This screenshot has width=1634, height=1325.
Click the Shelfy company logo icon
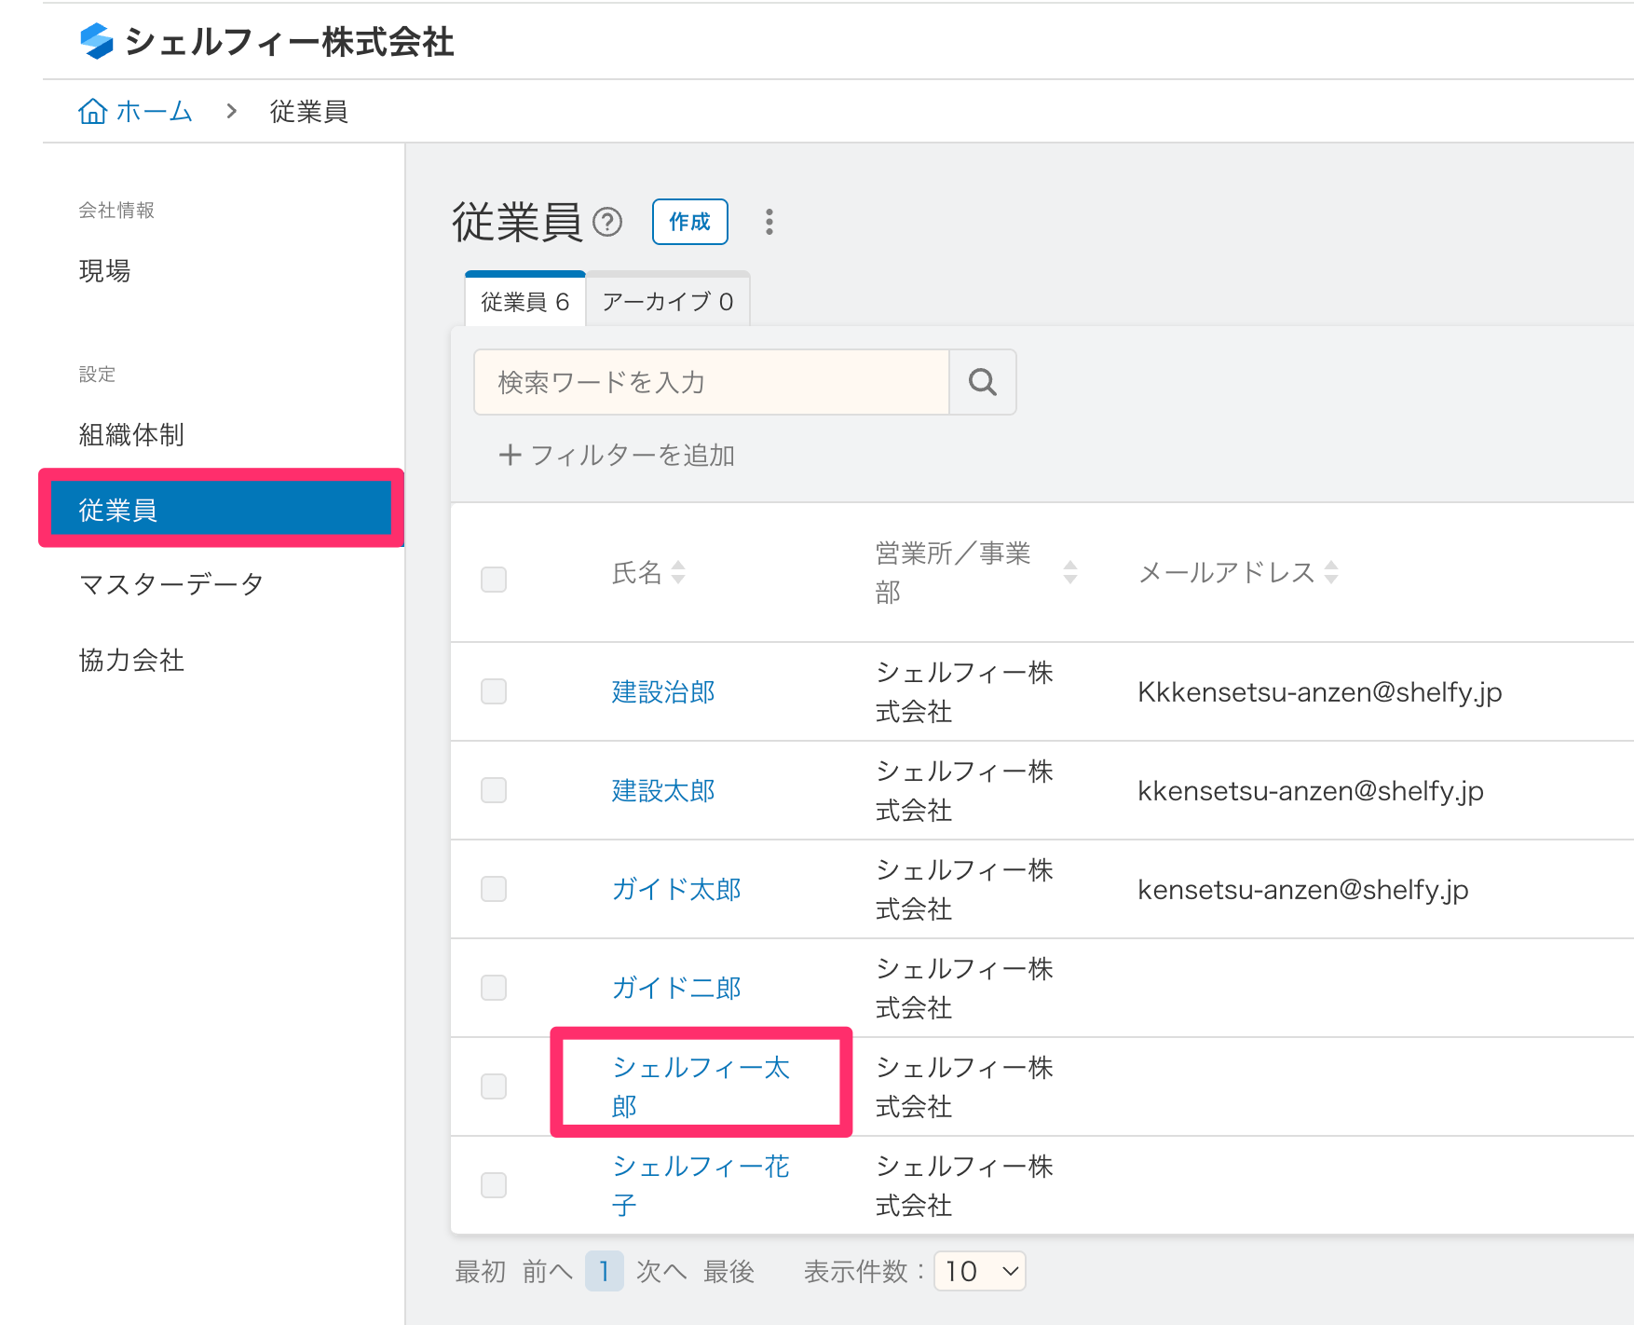click(x=97, y=41)
